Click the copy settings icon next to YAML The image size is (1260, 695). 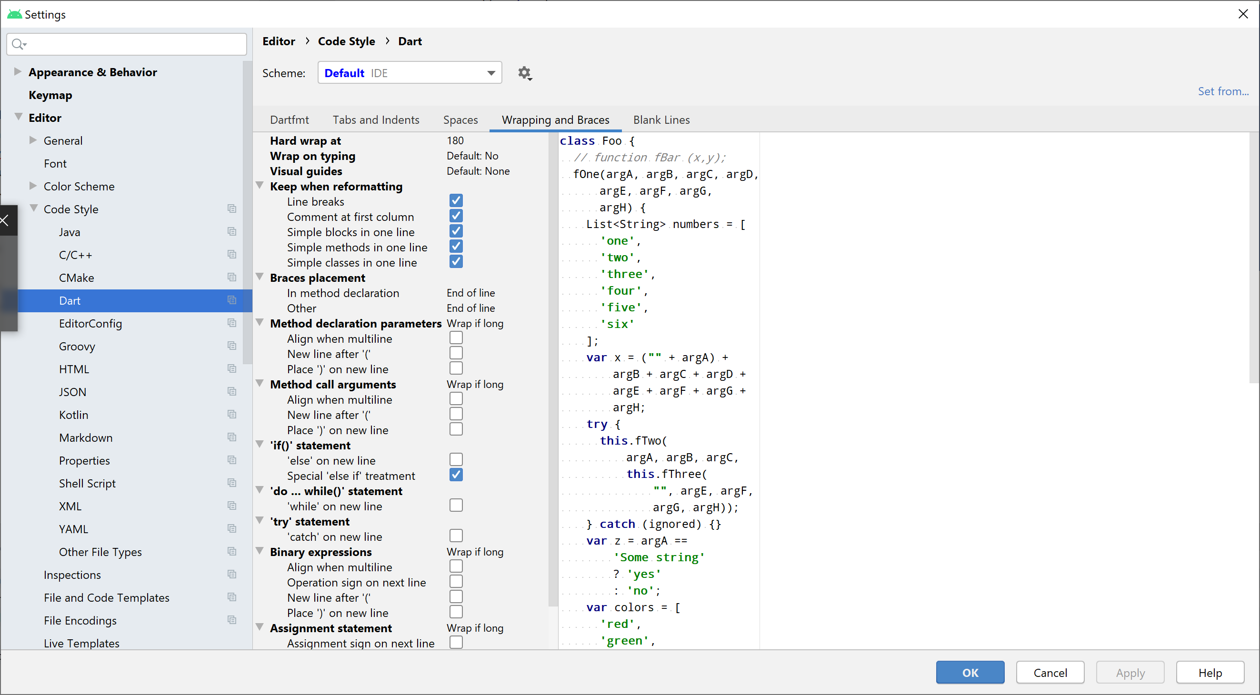232,528
